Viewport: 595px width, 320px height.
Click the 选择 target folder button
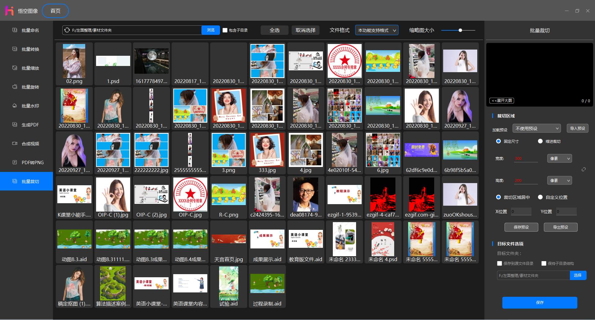pyautogui.click(x=578, y=275)
